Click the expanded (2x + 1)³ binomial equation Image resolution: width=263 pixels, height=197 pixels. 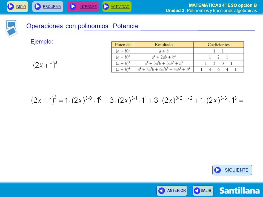[x=137, y=100]
